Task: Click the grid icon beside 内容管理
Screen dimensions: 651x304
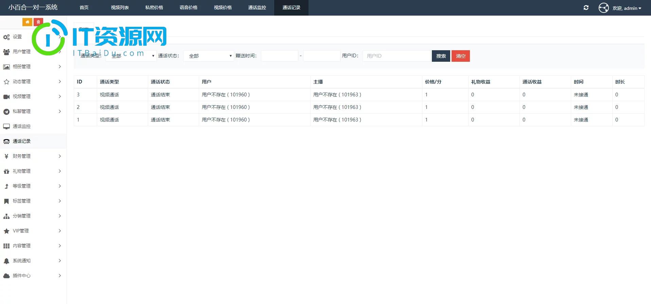Action: 6,246
